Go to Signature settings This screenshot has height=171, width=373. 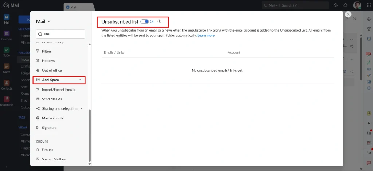[49, 128]
